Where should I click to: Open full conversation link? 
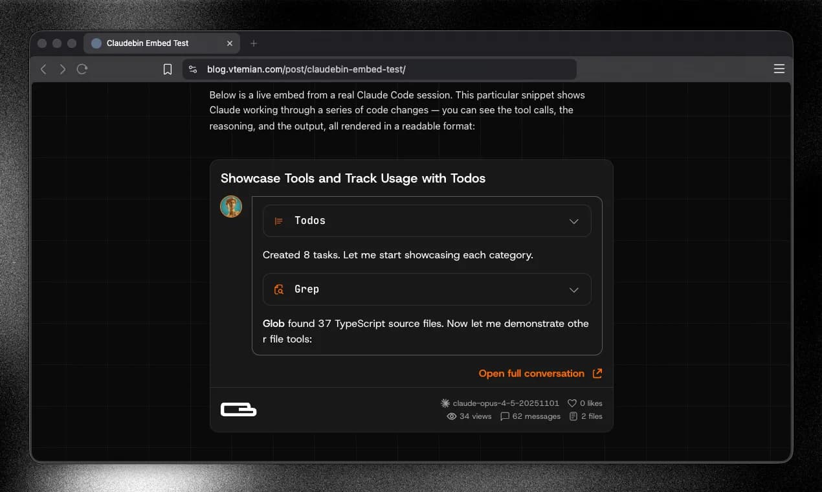530,374
